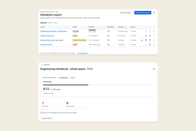Viewport: 196px width, 131px height.
Task: Click the '380 / 1,000 pages' cell
Action: (94, 44)
